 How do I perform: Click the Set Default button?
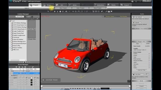click(x=138, y=17)
